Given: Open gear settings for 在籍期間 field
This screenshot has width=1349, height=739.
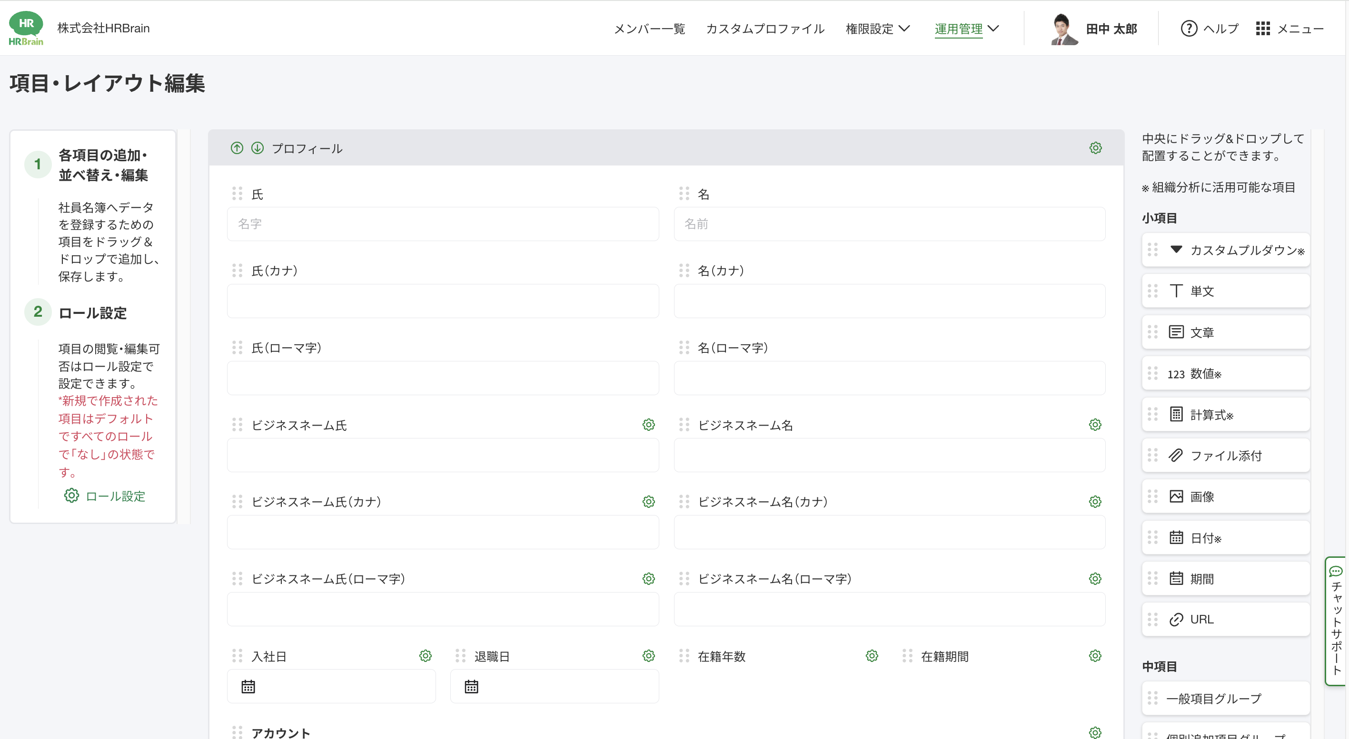Looking at the screenshot, I should coord(1095,656).
